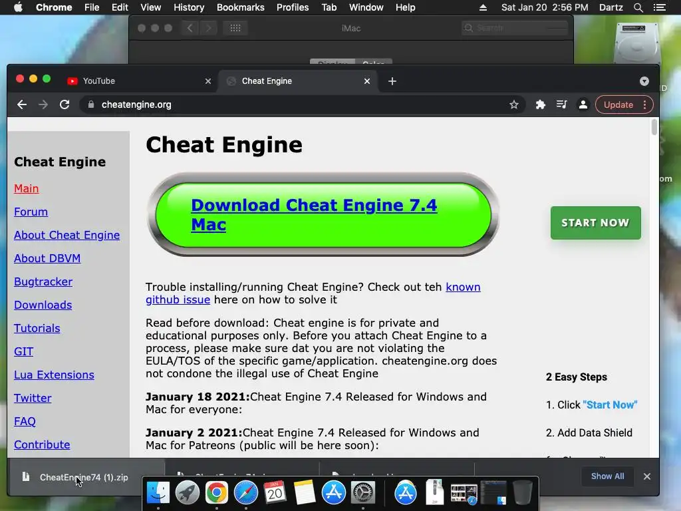Open the Tutorials link

click(37, 328)
